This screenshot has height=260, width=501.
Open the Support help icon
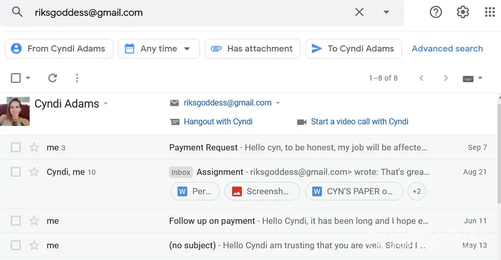click(436, 12)
